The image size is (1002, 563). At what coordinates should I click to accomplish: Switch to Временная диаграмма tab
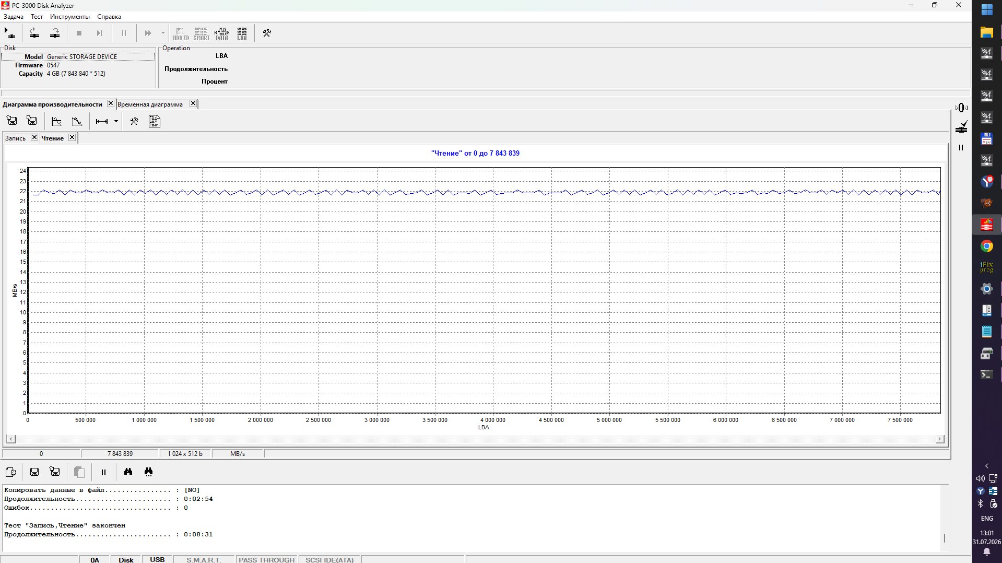[x=150, y=104]
